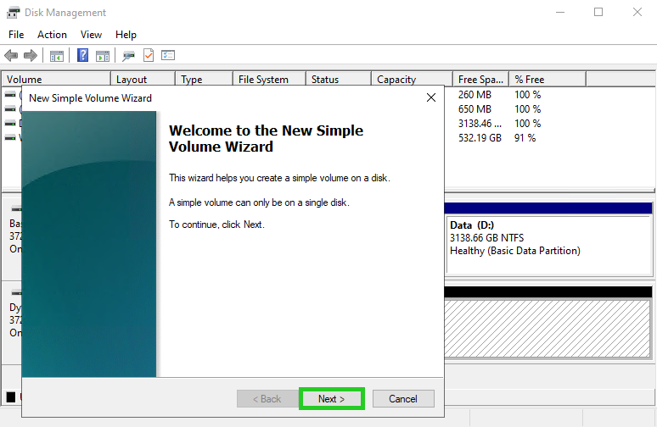Select volume icon in the 260 MB row
Screen dimensions: 657x427
click(10, 95)
